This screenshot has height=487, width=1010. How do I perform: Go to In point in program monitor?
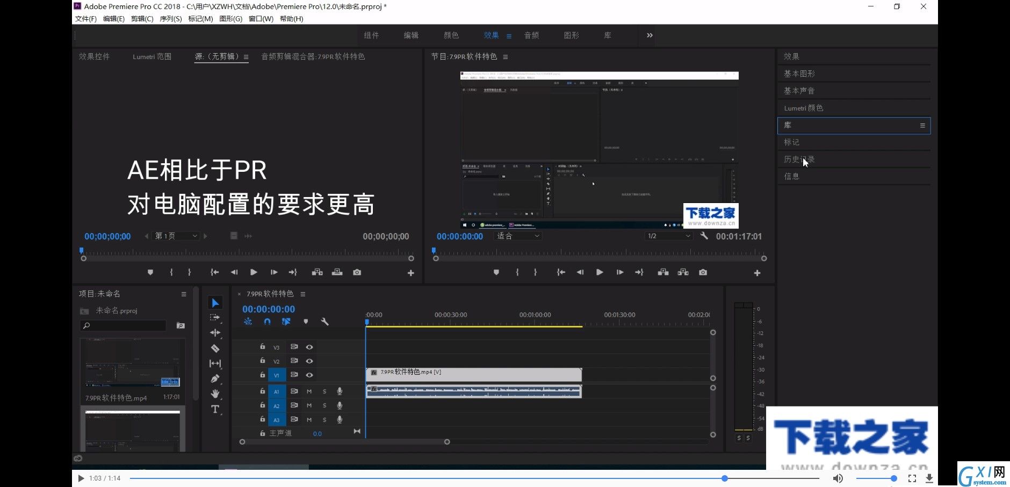click(560, 272)
